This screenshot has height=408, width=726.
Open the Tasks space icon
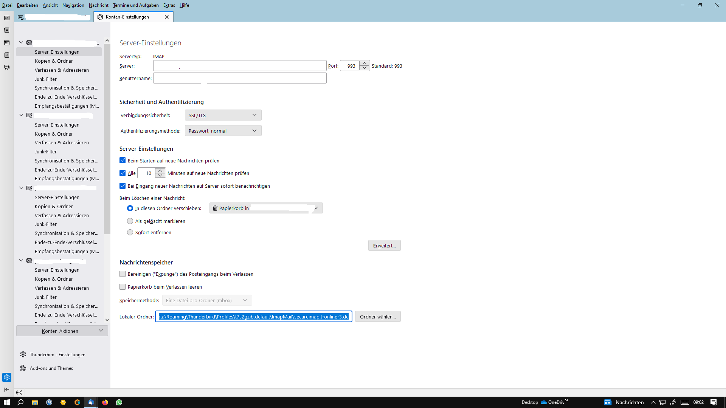click(x=7, y=55)
